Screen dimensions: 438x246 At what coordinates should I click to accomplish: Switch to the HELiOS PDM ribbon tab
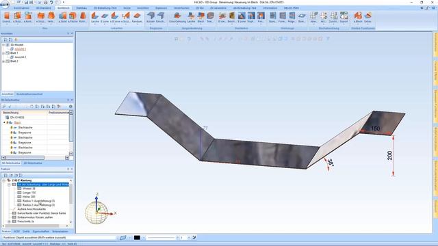click(292, 8)
